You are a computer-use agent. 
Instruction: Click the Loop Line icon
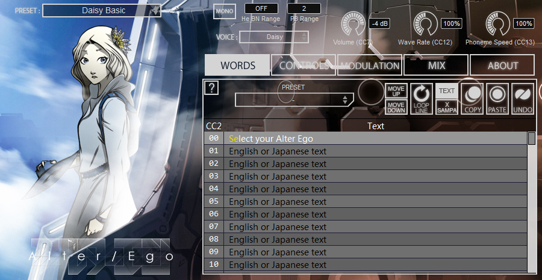pos(422,99)
